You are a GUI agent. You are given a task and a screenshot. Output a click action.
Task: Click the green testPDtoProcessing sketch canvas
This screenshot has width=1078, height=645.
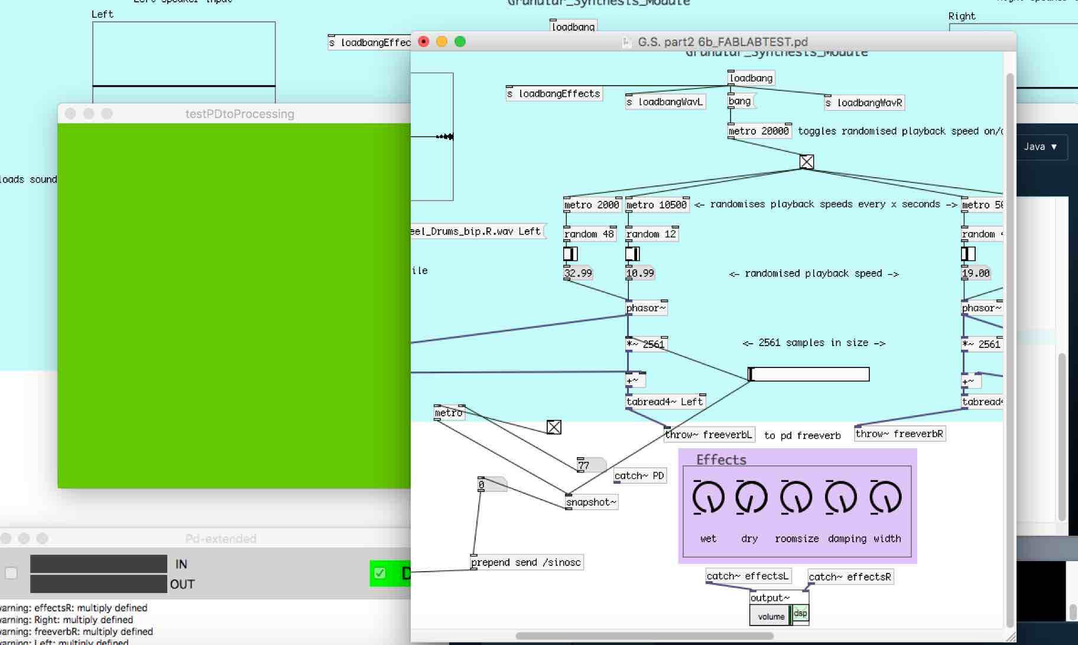click(234, 305)
